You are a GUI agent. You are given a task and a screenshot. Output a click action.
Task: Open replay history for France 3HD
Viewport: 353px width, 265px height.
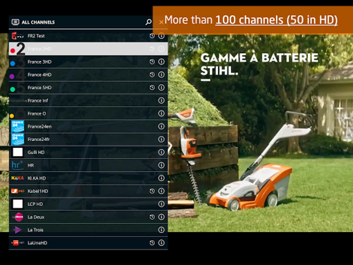(152, 62)
